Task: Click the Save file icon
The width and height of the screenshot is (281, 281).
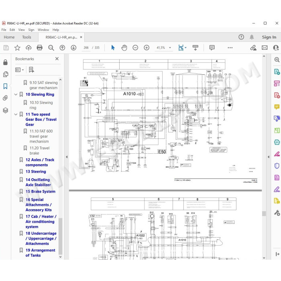Action: coord(6,48)
